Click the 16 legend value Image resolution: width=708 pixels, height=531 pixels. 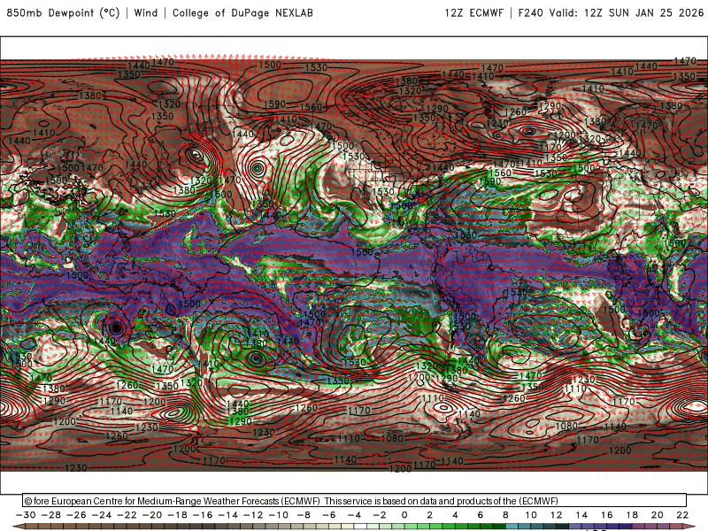pos(607,515)
